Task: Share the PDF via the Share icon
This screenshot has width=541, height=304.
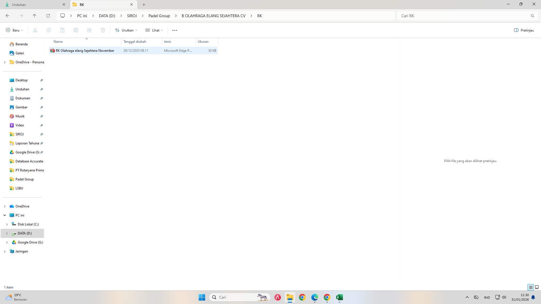Action: point(89,30)
